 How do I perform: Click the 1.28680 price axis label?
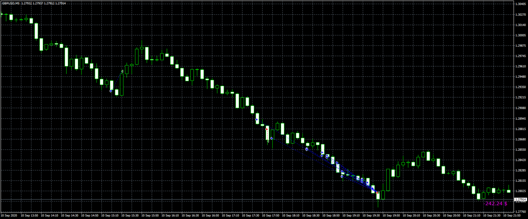(x=520, y=139)
